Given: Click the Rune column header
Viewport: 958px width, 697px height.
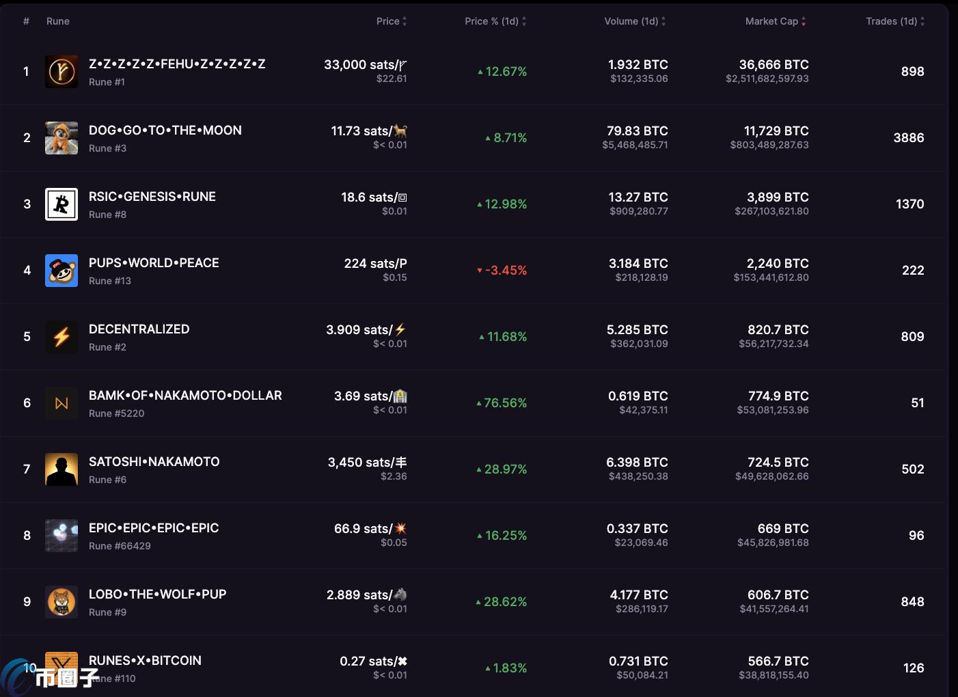Looking at the screenshot, I should [x=58, y=21].
